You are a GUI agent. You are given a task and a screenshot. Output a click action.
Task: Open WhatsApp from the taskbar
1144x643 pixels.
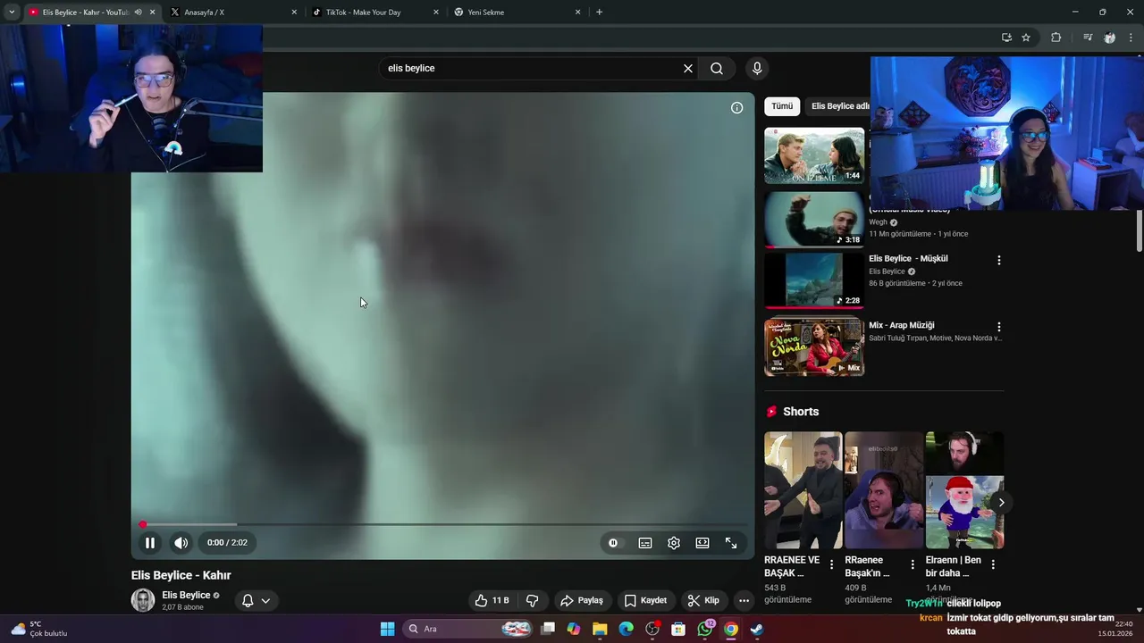705,629
